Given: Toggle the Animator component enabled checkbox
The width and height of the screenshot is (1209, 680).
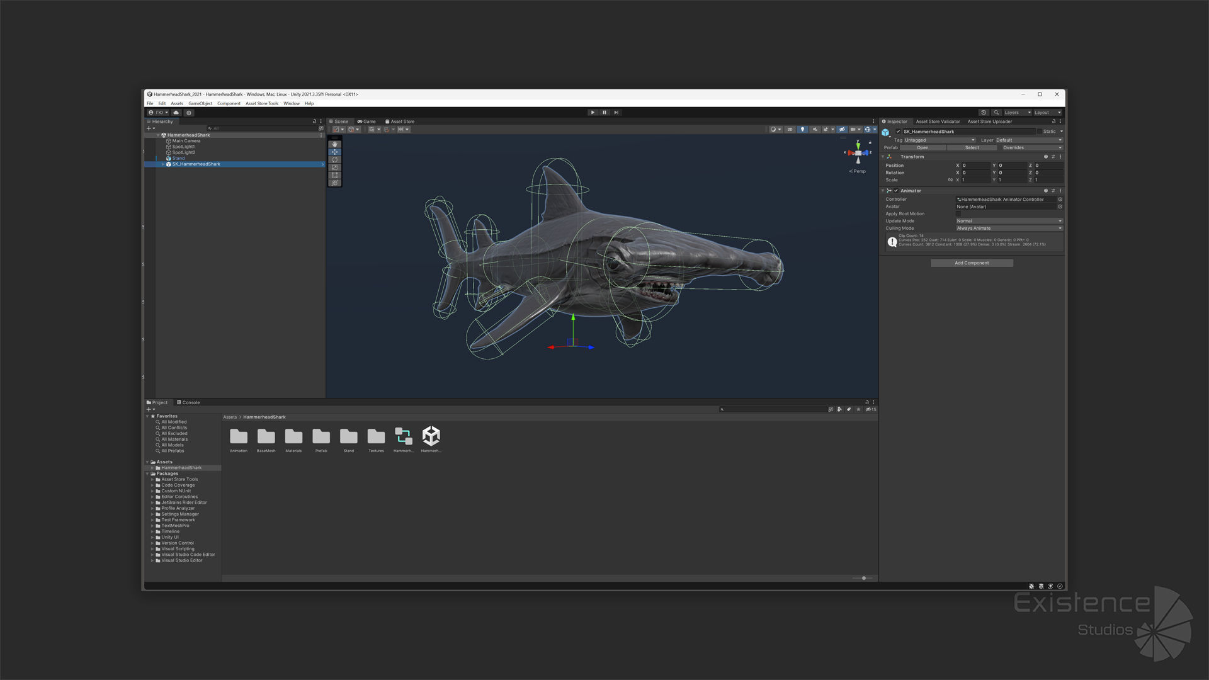Looking at the screenshot, I should (x=896, y=191).
